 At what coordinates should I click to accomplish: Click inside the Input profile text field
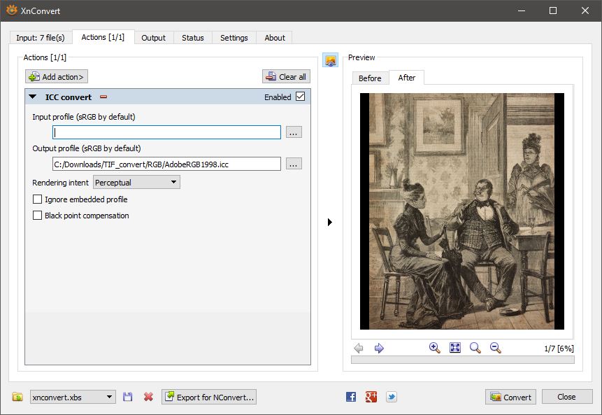click(166, 132)
